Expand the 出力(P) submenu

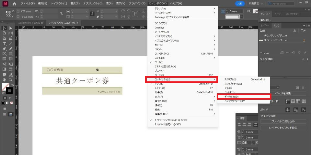159,97
